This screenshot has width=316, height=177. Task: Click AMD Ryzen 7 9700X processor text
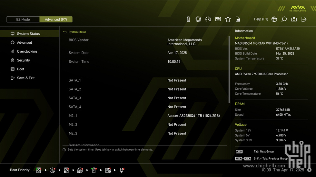tap(261, 74)
